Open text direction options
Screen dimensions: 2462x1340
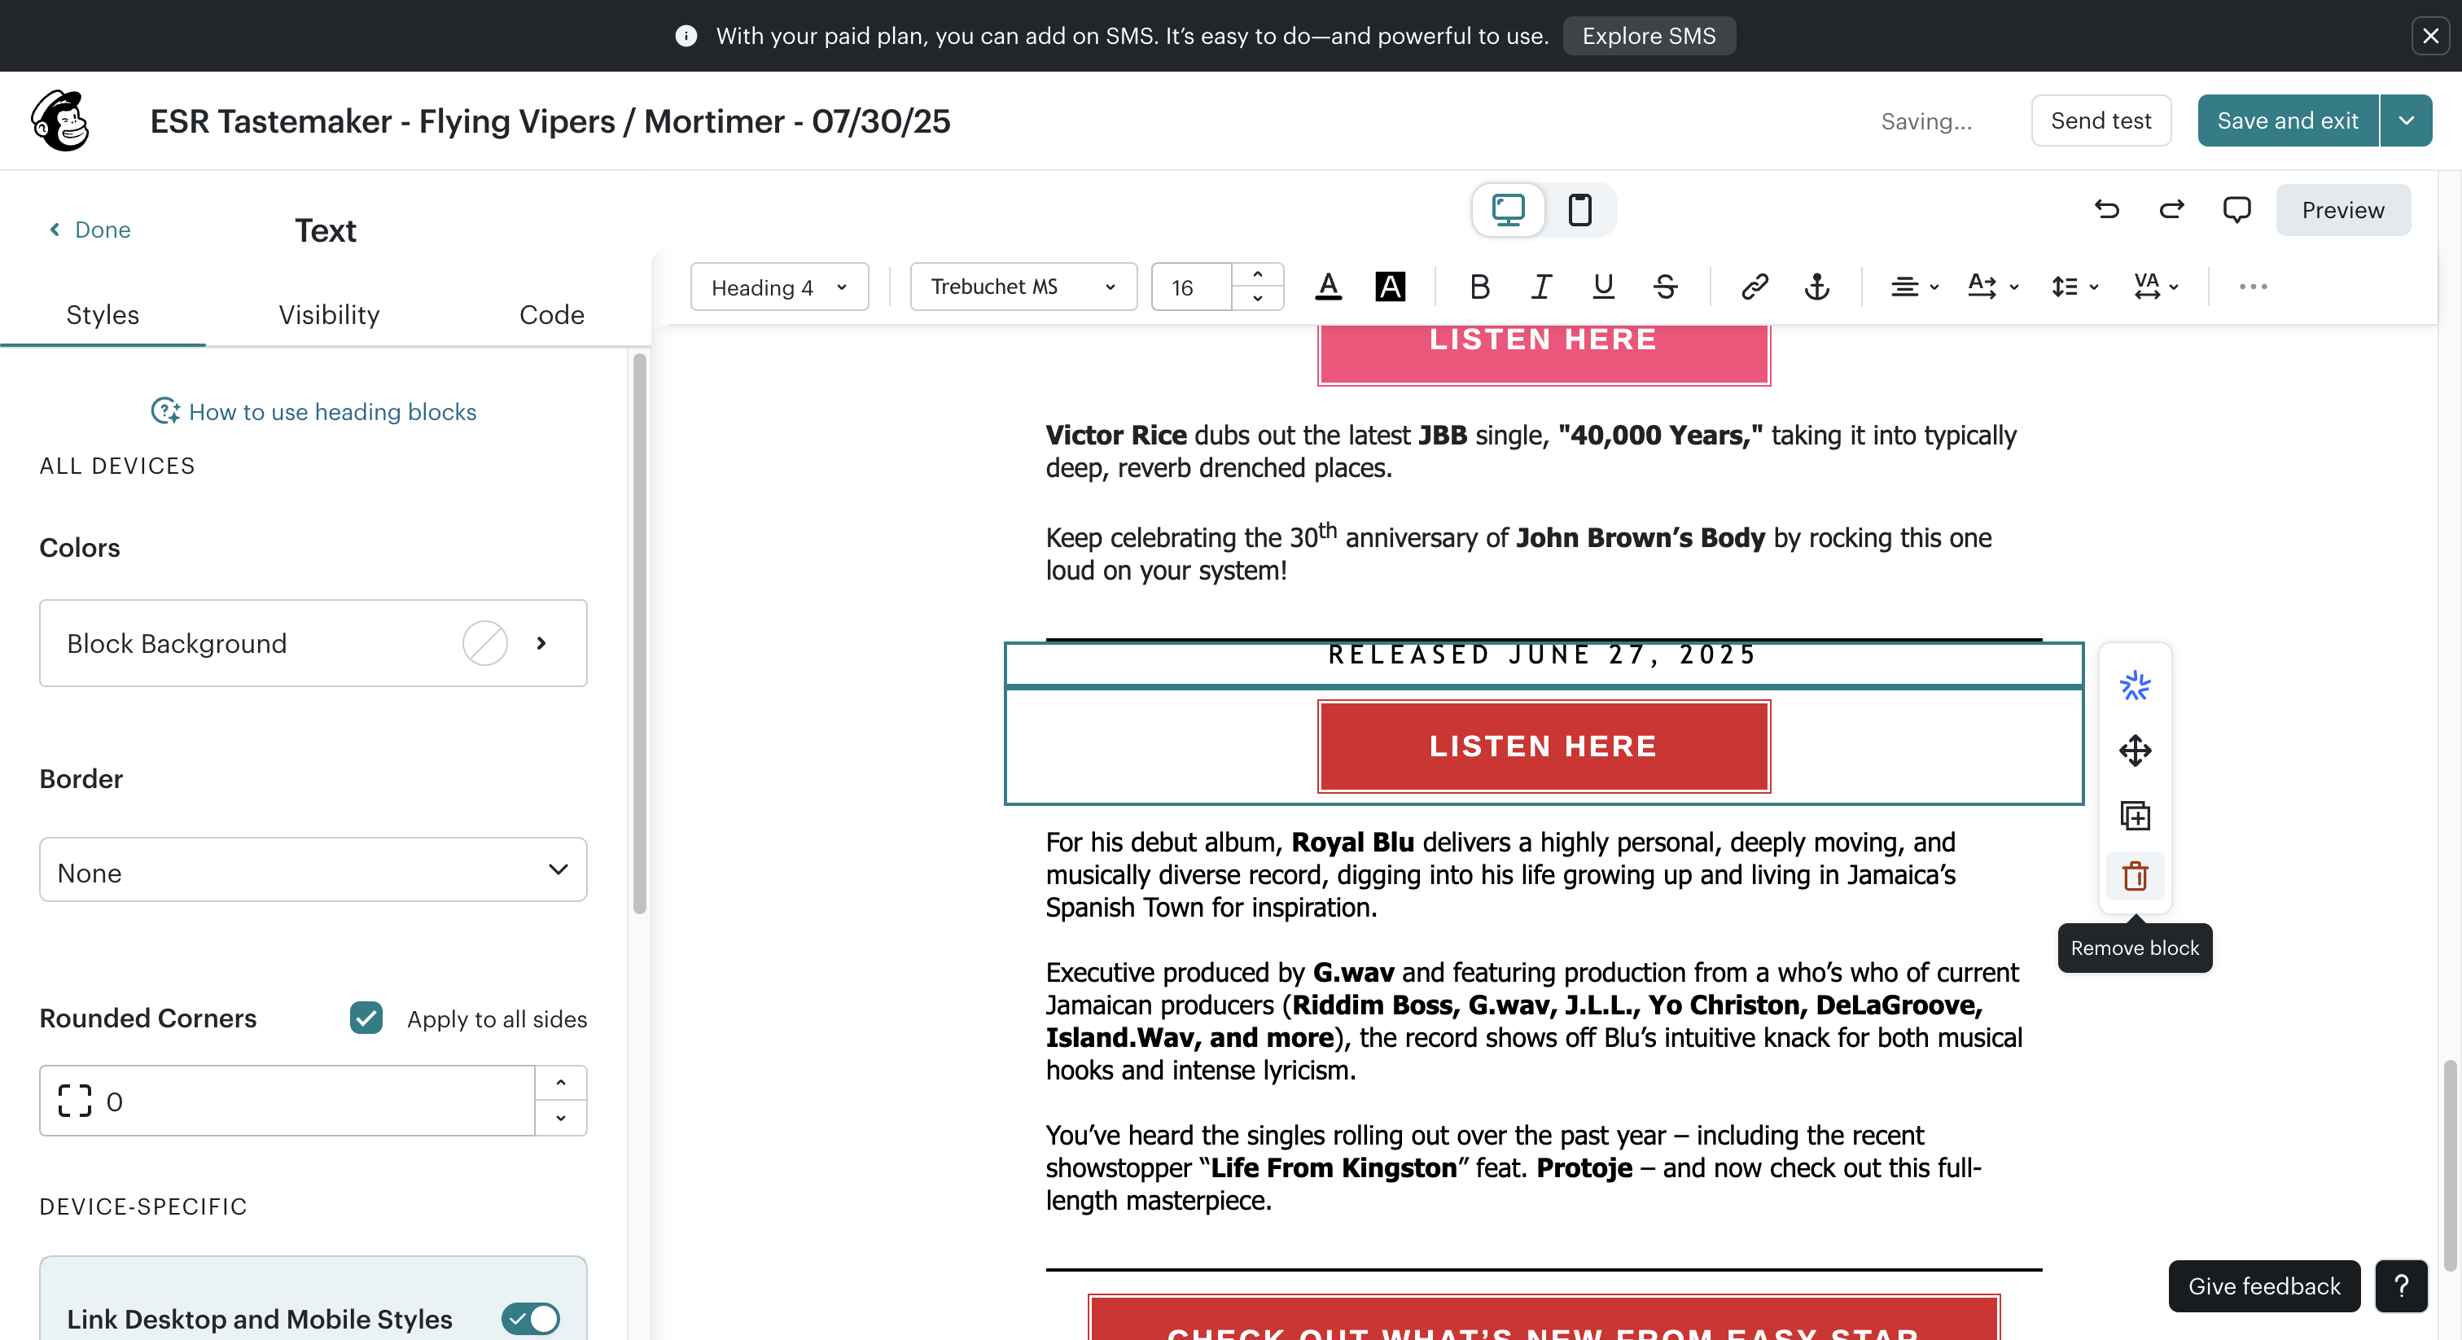[1993, 287]
